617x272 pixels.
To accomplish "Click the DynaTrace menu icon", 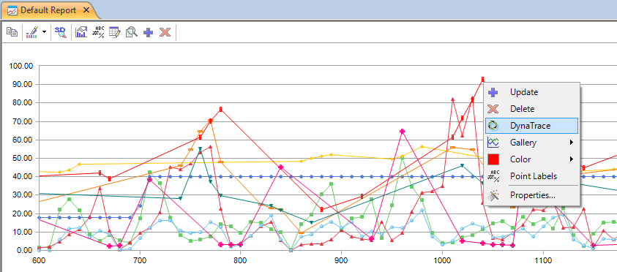I will (x=493, y=126).
